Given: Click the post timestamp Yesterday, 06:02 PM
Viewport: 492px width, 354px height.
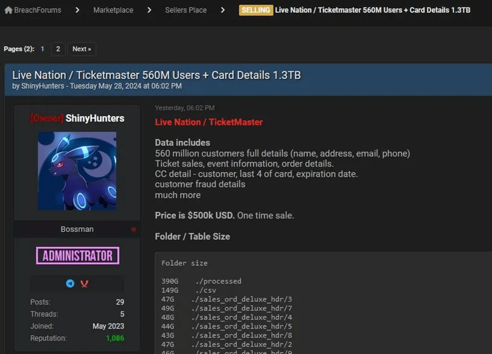Looking at the screenshot, I should [x=185, y=108].
